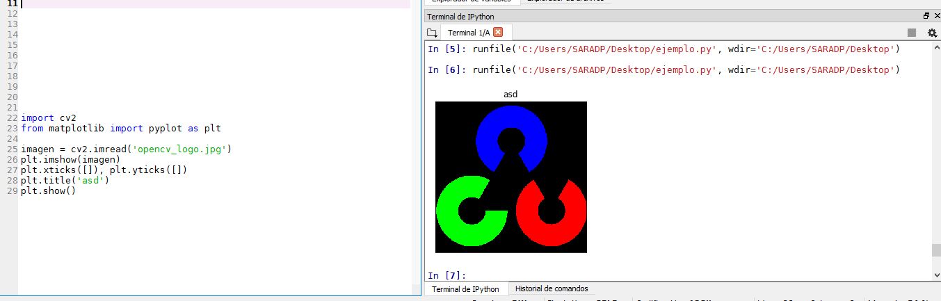
Task: Click the In [6] runfile line
Action: coord(663,70)
